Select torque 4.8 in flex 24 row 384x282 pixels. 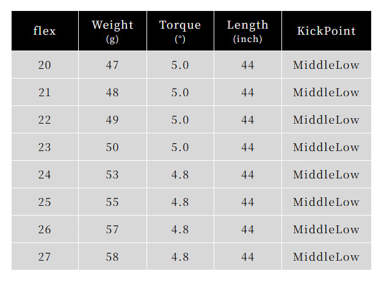180,174
